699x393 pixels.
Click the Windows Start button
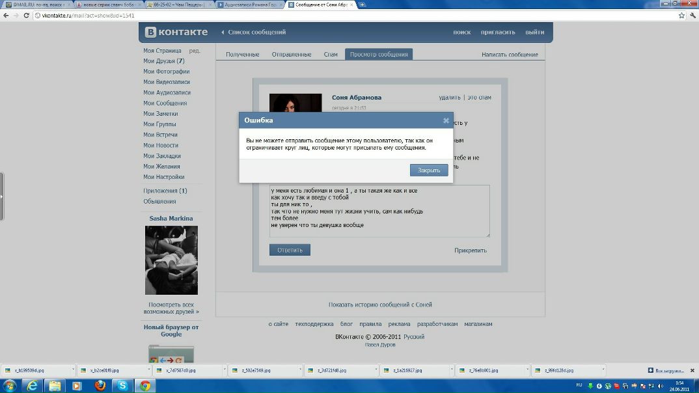coord(10,386)
